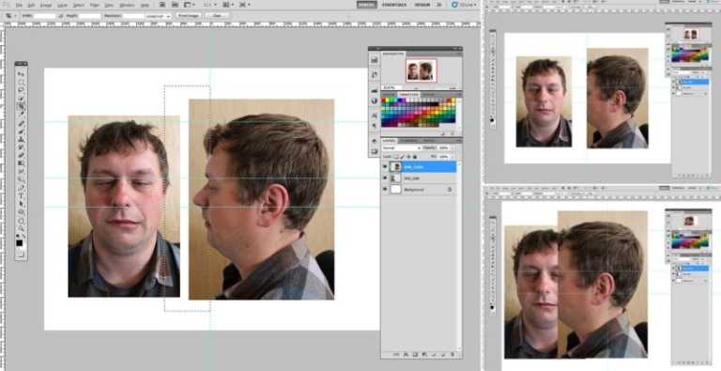
Task: Click the layer style fx icon
Action: (x=406, y=354)
